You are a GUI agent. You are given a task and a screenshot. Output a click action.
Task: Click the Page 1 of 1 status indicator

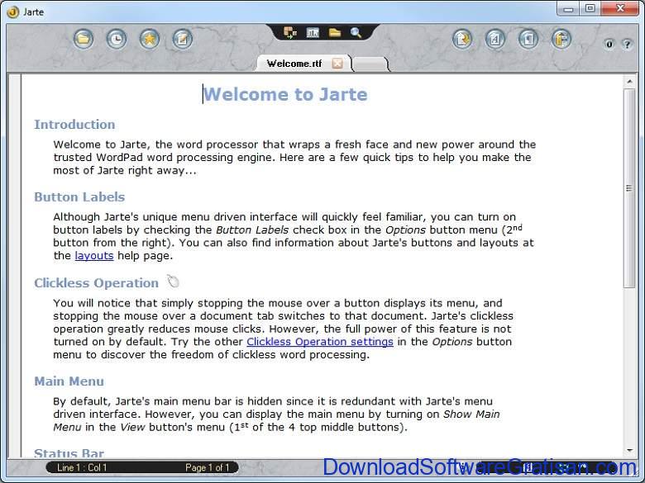coord(207,467)
